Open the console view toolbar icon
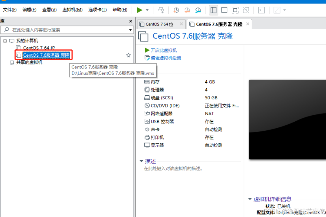The height and width of the screenshot is (217, 326). (x=261, y=10)
